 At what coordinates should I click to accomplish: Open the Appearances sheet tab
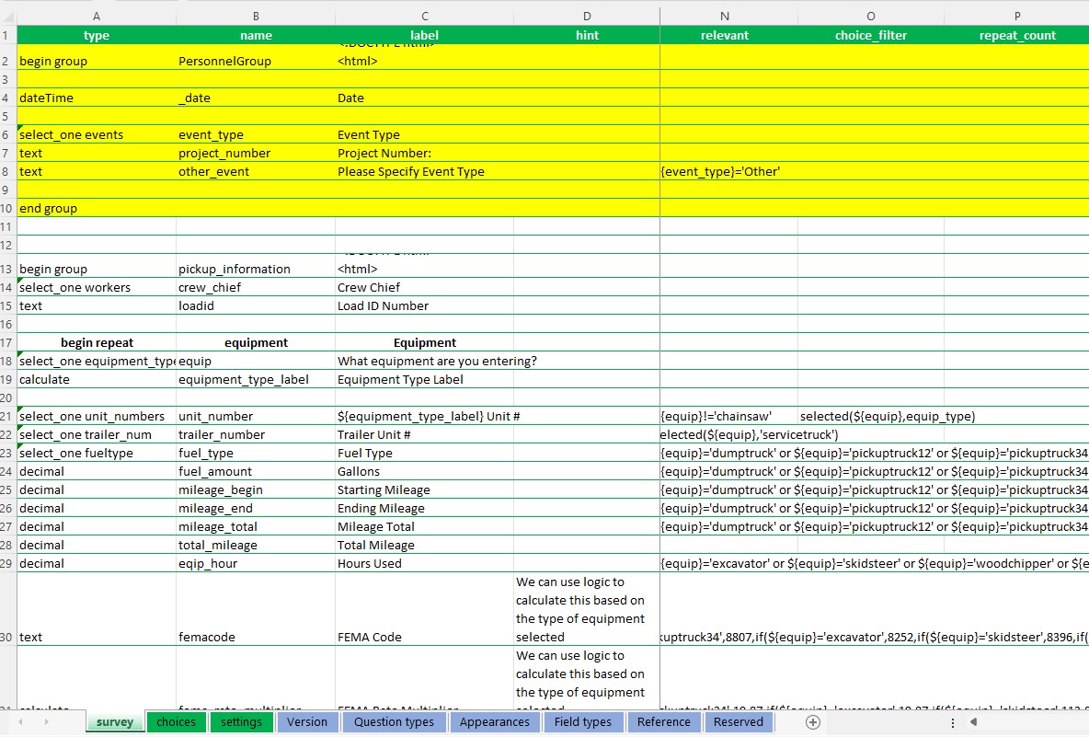[x=495, y=722]
